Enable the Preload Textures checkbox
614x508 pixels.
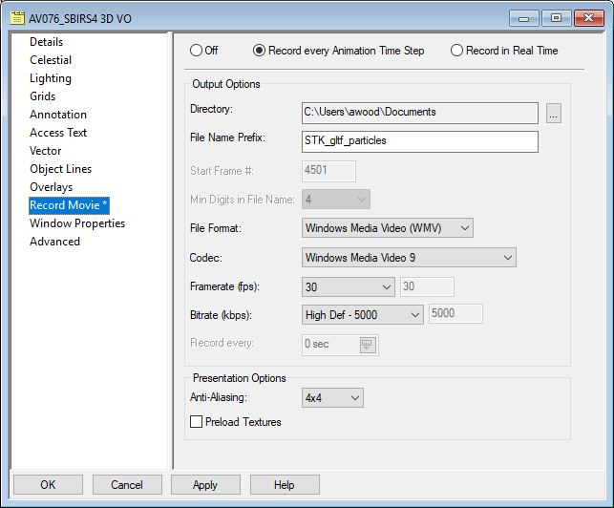197,422
